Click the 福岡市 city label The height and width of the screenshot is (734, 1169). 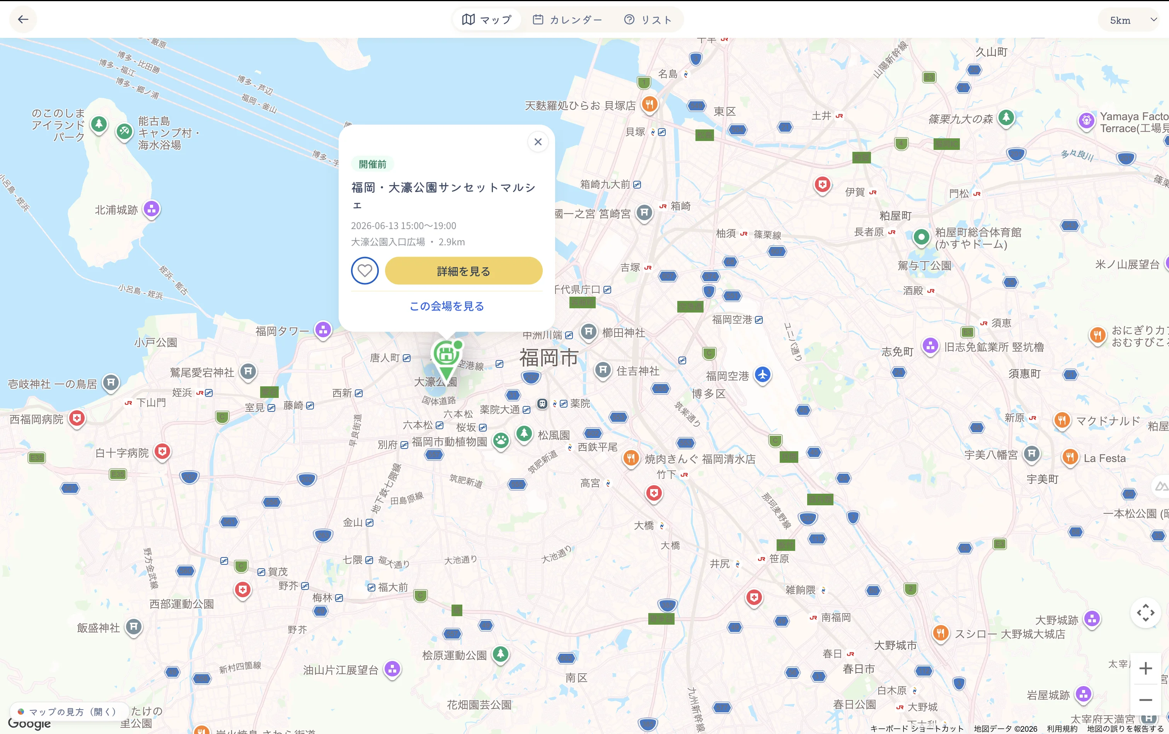tap(549, 358)
